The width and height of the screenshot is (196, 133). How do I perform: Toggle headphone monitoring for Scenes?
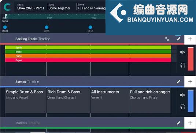(183, 107)
